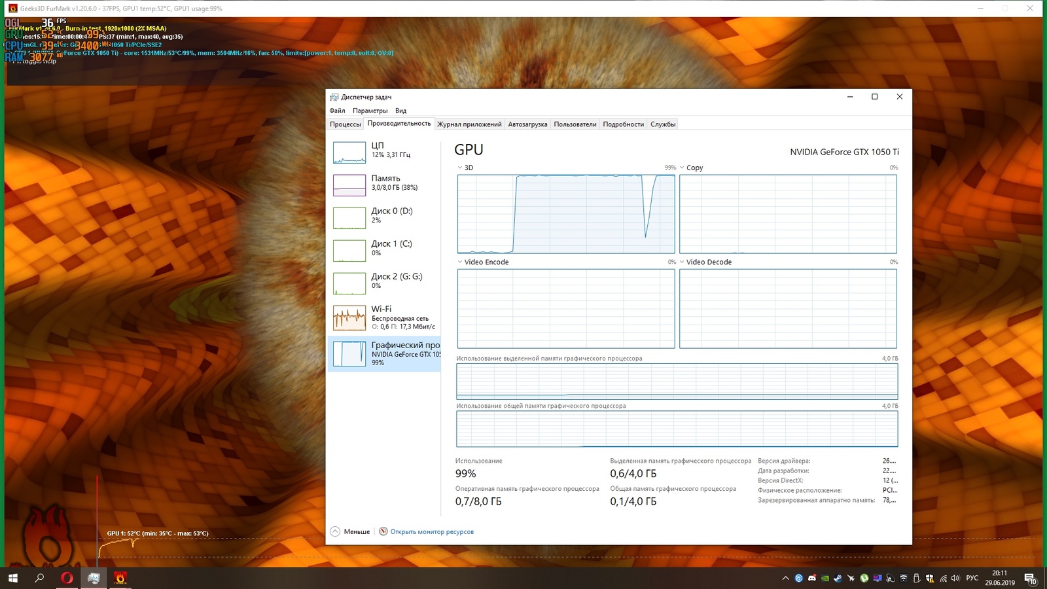The width and height of the screenshot is (1047, 589).
Task: Click purple monitor tray icon
Action: click(x=878, y=578)
